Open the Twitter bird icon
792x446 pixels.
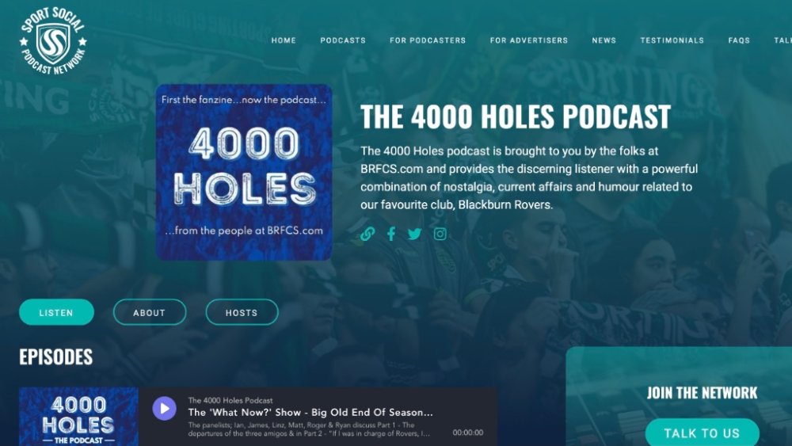(x=415, y=234)
